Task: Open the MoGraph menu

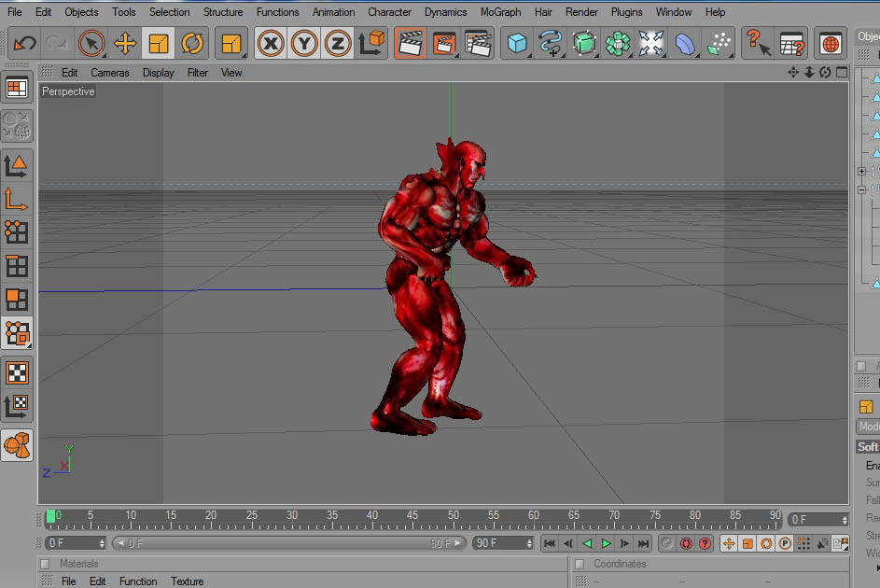Action: click(x=501, y=12)
